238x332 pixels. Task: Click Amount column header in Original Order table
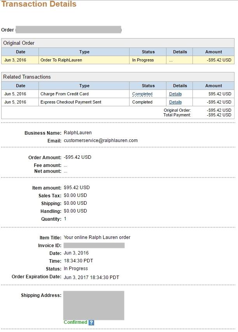coord(213,52)
